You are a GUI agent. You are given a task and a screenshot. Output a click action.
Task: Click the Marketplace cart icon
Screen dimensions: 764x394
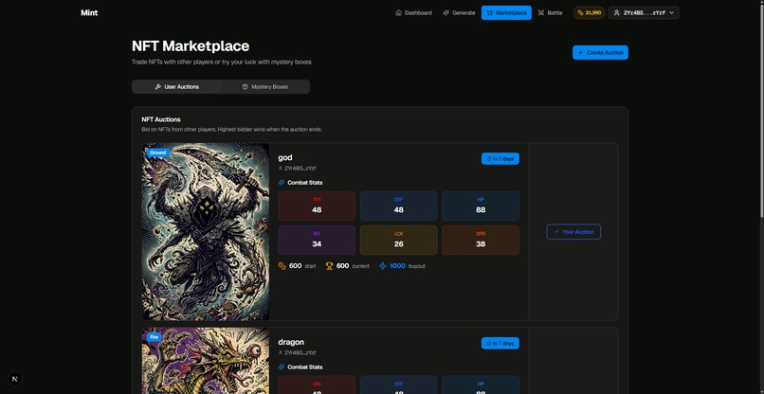(x=489, y=12)
